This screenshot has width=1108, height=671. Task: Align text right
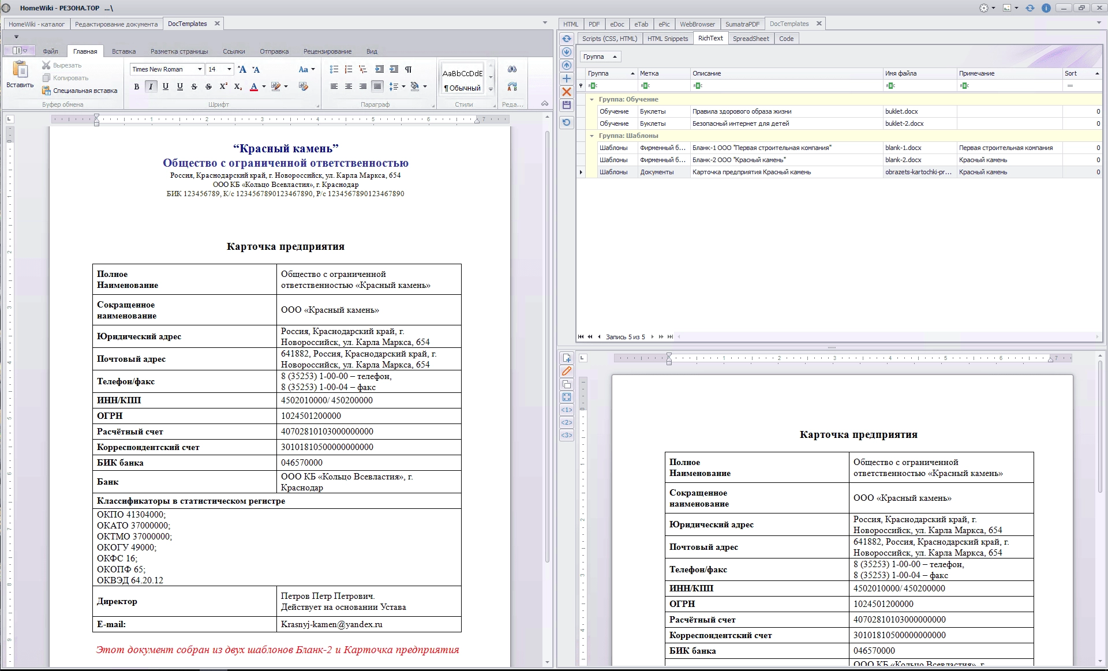point(363,87)
